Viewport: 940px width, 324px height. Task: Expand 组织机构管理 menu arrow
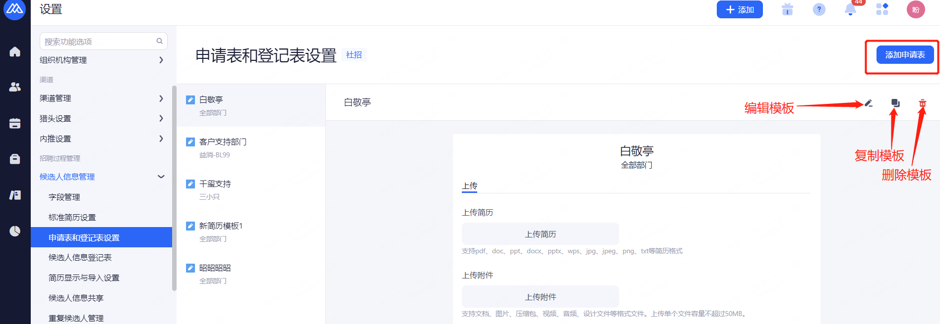[x=161, y=60]
